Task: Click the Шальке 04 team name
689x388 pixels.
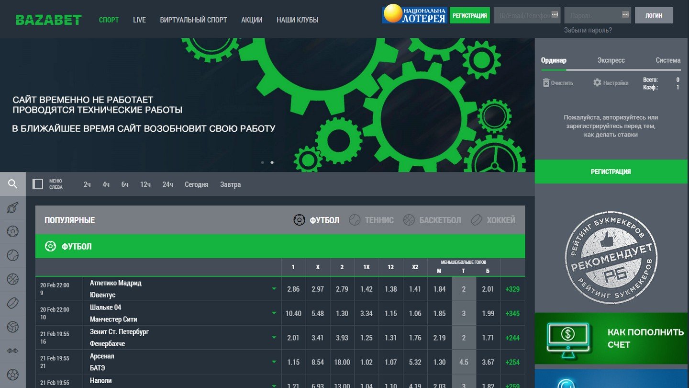Action: point(105,307)
